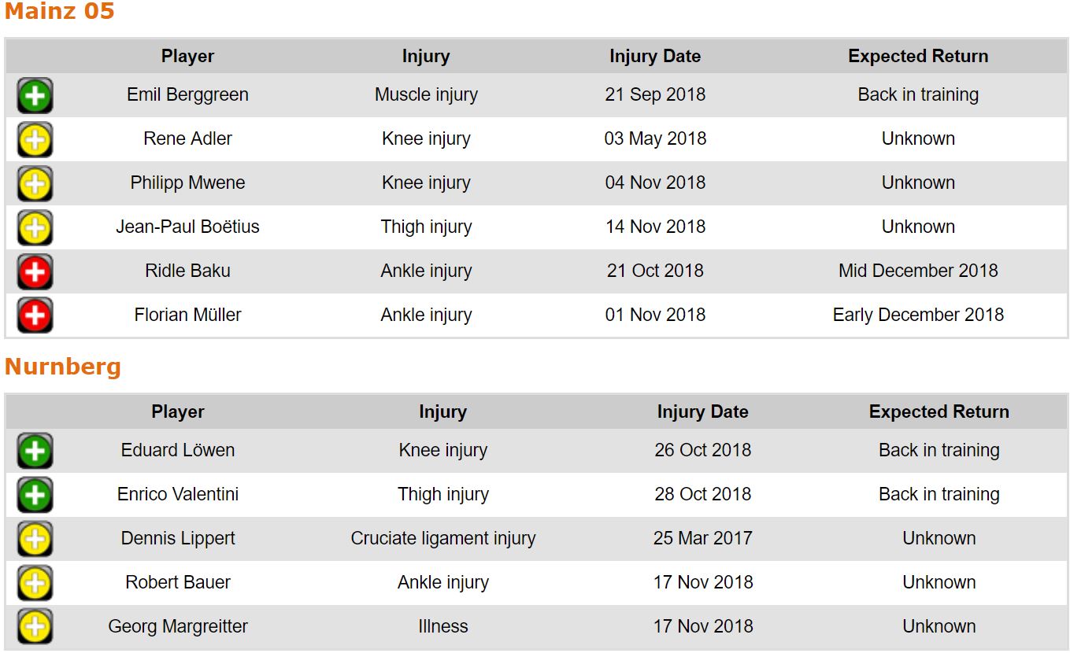This screenshot has width=1070, height=653.
Task: Click the Mainz 05 team heading
Action: pyautogui.click(x=60, y=12)
